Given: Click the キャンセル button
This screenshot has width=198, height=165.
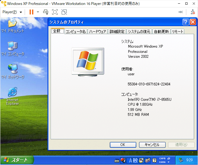Looking at the screenshot, I should pyautogui.click(x=152, y=145).
